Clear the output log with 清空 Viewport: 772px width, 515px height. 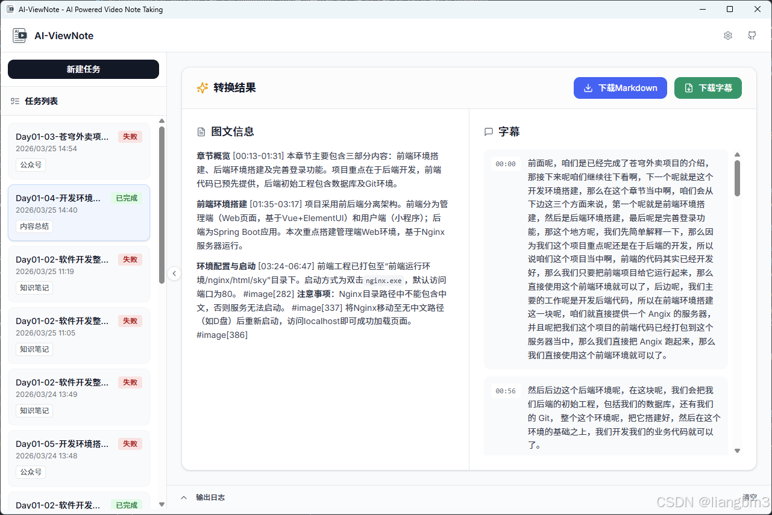tap(750, 498)
